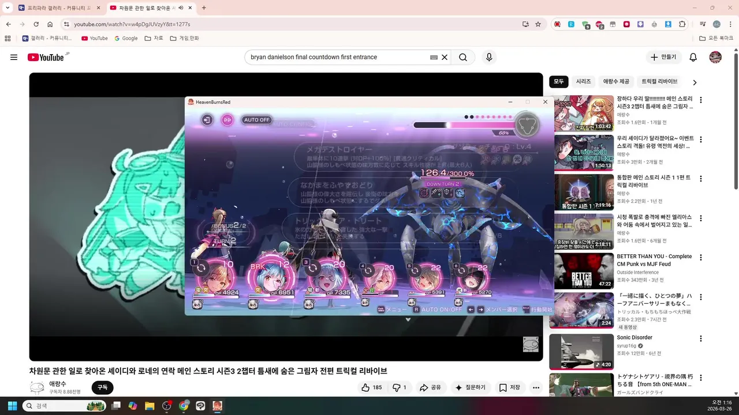Reload the page
This screenshot has height=415, width=739.
(36, 24)
